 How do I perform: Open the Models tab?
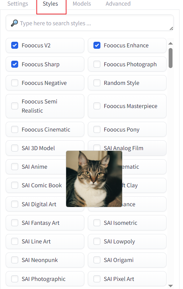tap(82, 4)
